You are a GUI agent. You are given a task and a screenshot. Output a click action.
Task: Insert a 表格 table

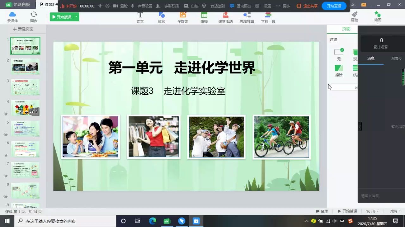[204, 17]
